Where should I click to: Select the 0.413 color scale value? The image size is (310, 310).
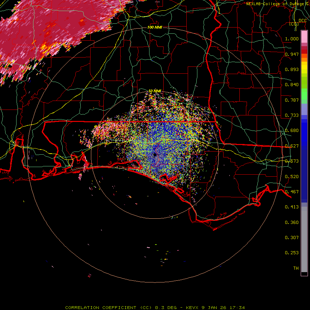point(292,207)
